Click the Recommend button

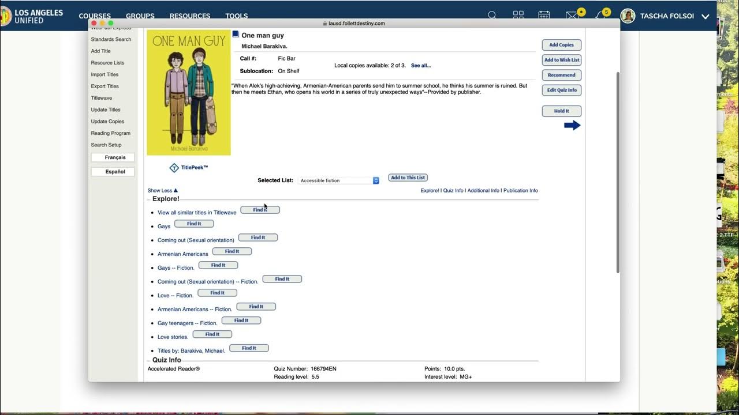[561, 75]
